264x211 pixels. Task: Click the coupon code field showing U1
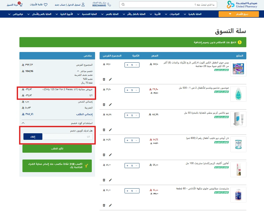[67, 137]
